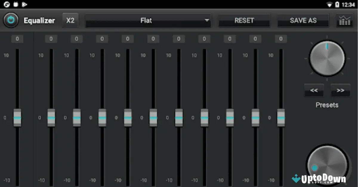Toggle the equalizer power button
The height and width of the screenshot is (187, 358).
pos(11,20)
